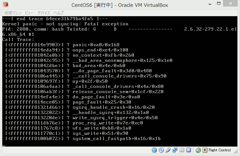Open the デバイス menu
Image resolution: width=240 pixels, height=156 pixels.
click(44, 13)
